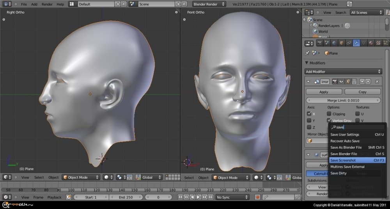Image resolution: width=390 pixels, height=209 pixels.
Task: Open the File menu in the top bar
Action: coord(24,4)
